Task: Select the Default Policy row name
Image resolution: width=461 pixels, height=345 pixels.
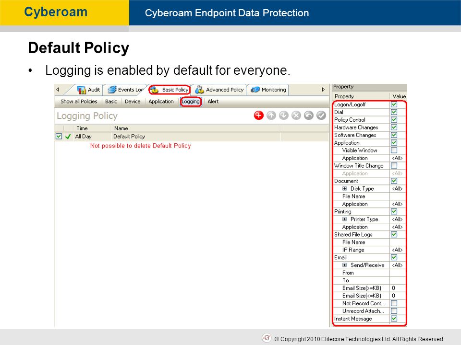Action: [x=129, y=137]
